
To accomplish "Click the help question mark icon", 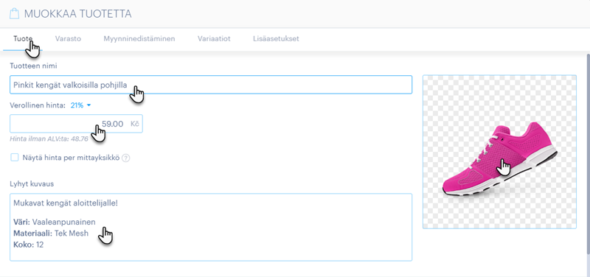I will coord(126,158).
